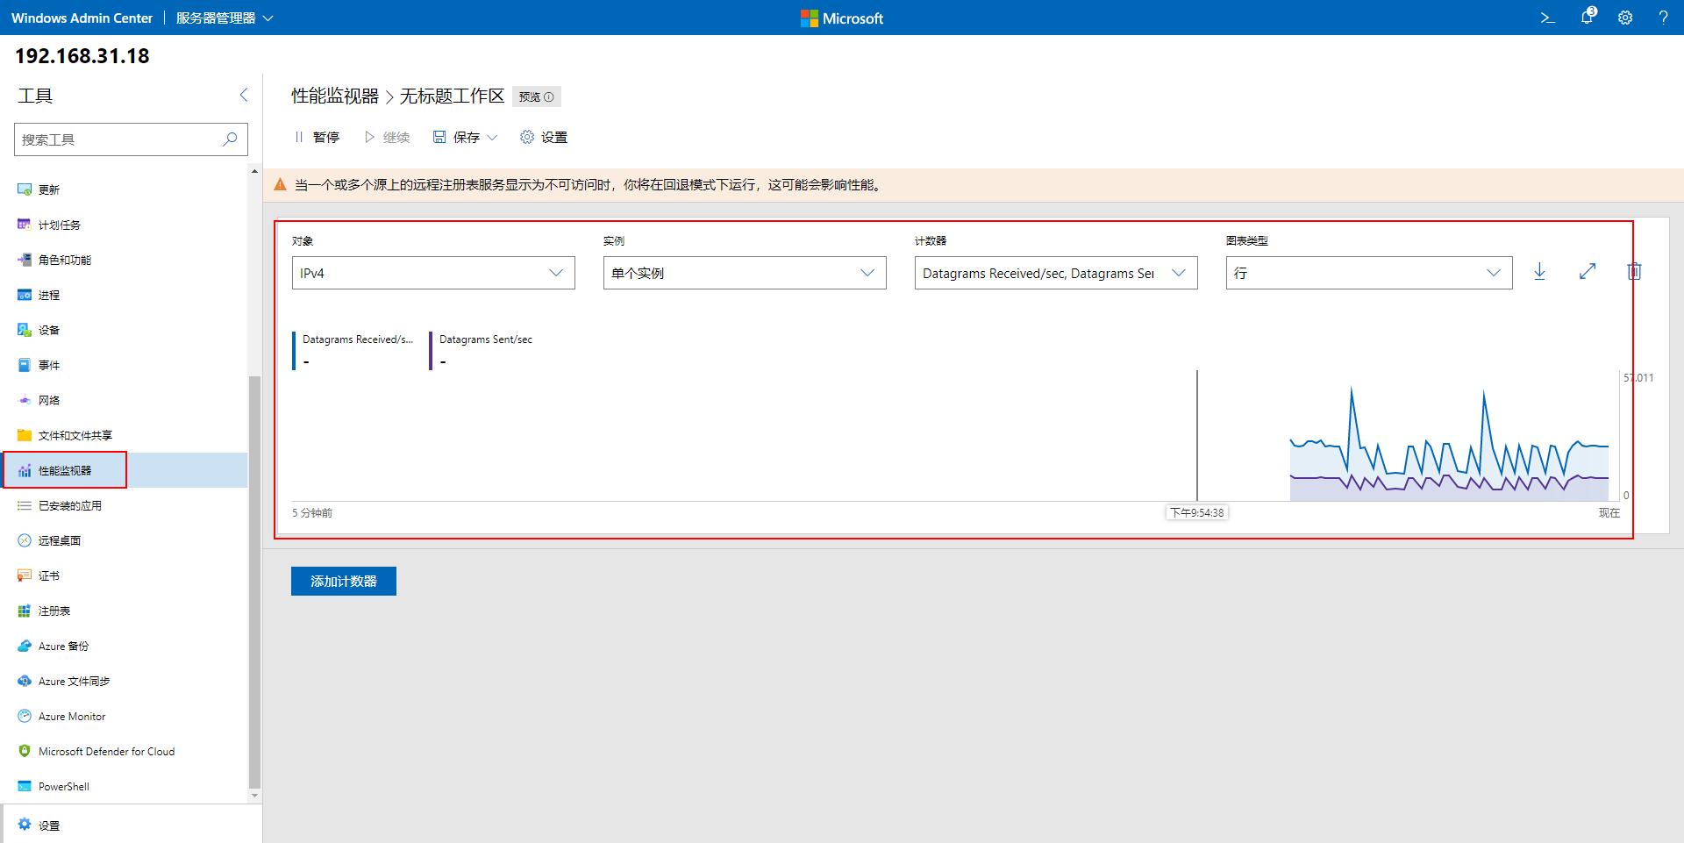The height and width of the screenshot is (843, 1684).
Task: Click the 注册表 icon
Action: point(25,611)
